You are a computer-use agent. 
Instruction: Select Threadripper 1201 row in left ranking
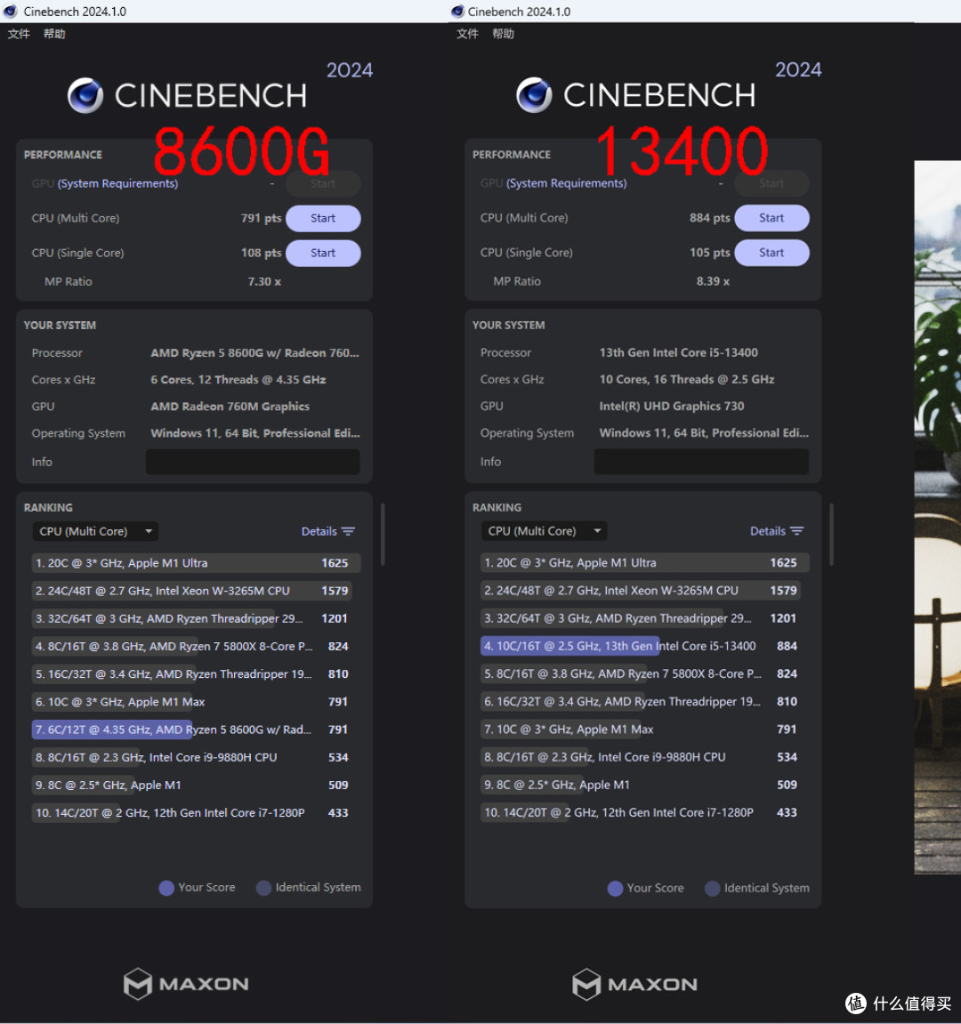pos(196,618)
